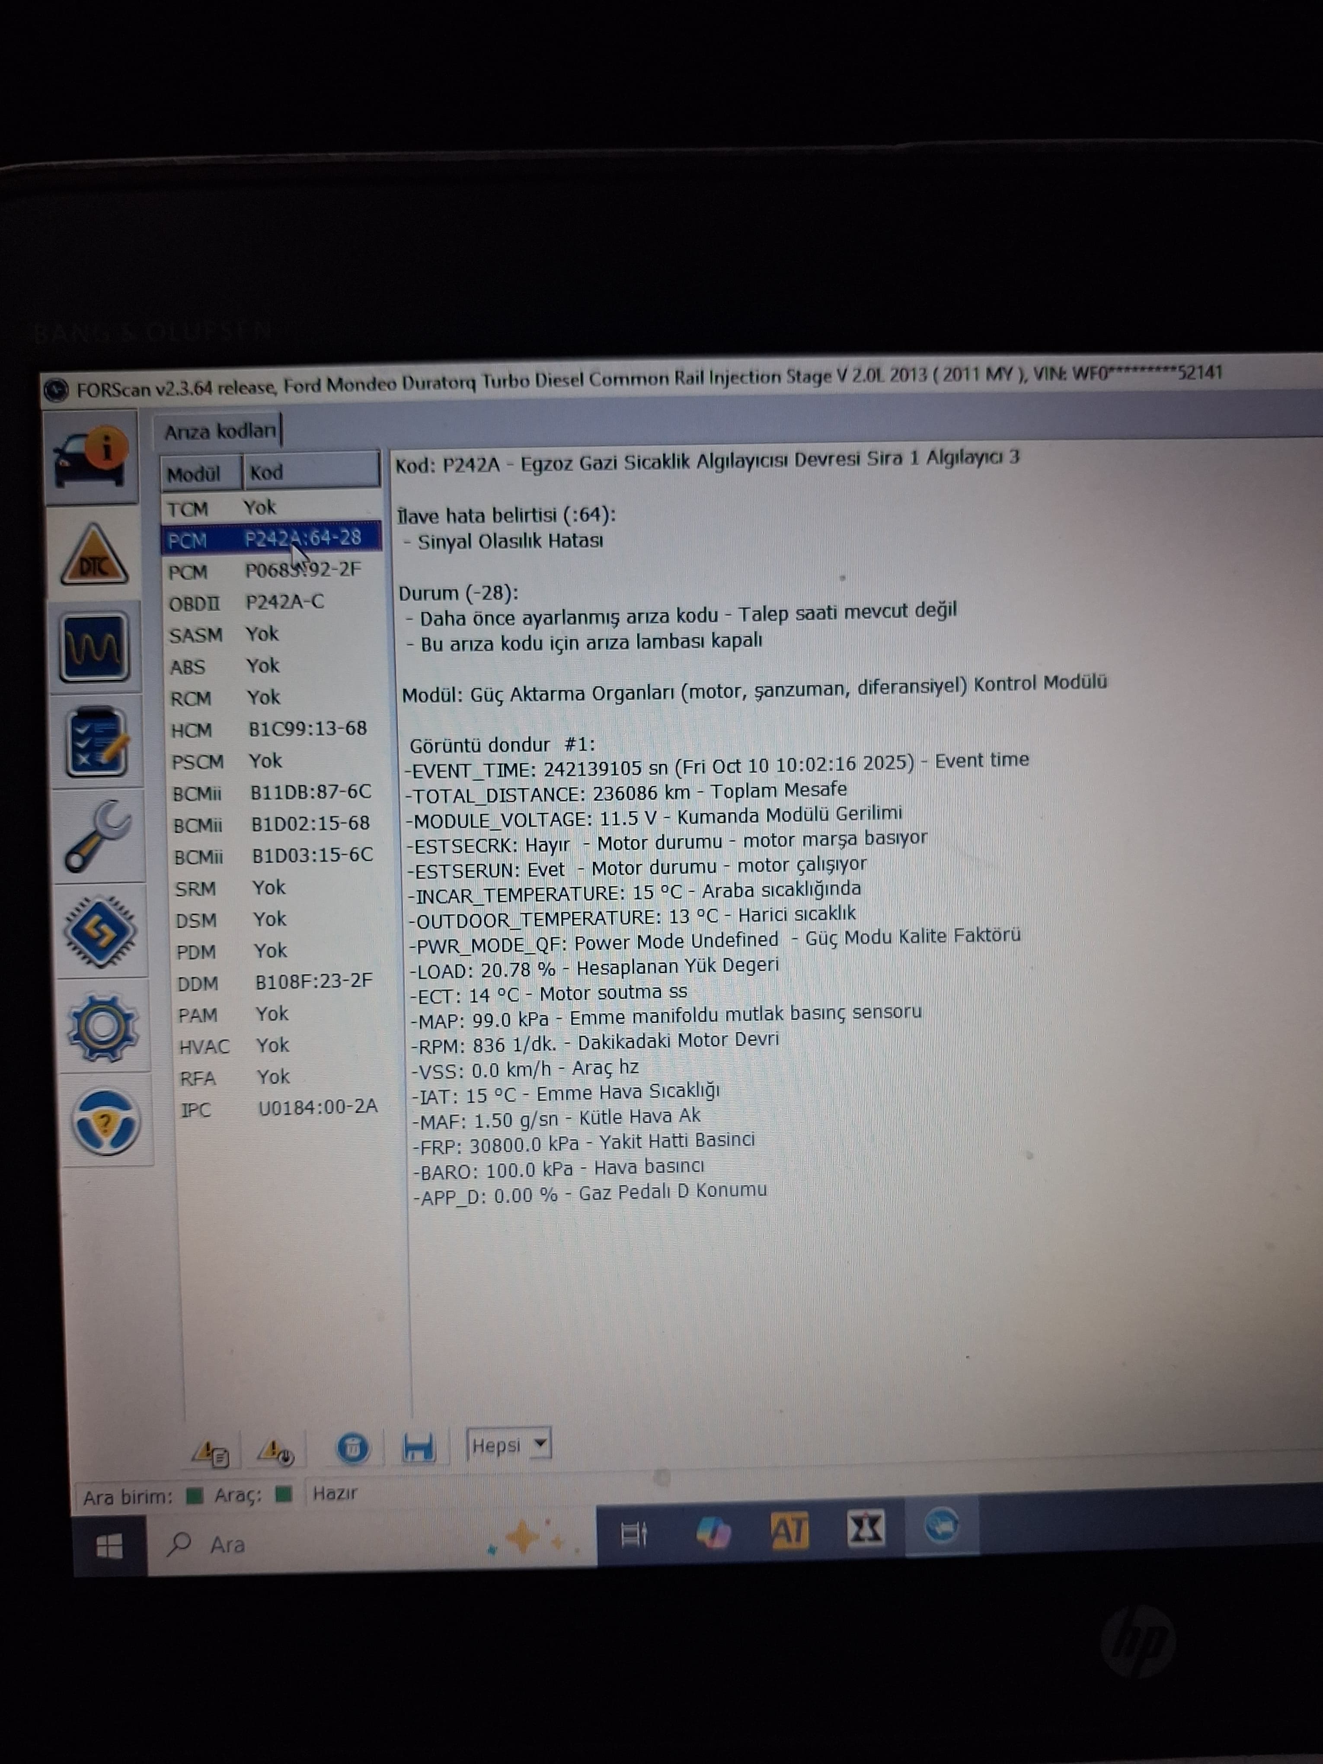Screen dimensions: 1323x1764
Task: Open the steering wheel help section
Action: coord(105,1123)
